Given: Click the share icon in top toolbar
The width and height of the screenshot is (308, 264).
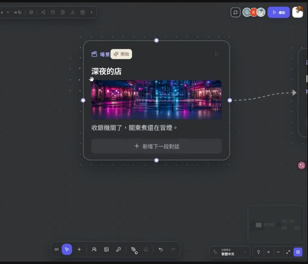Looking at the screenshot, I should [43, 12].
